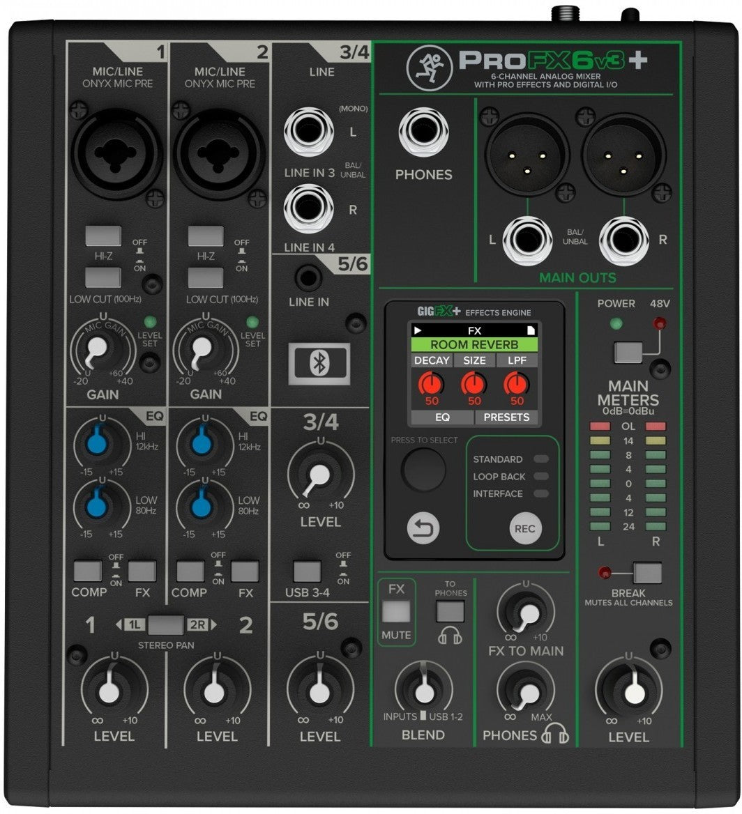Click the Bluetooth pairing button

pos(319,363)
